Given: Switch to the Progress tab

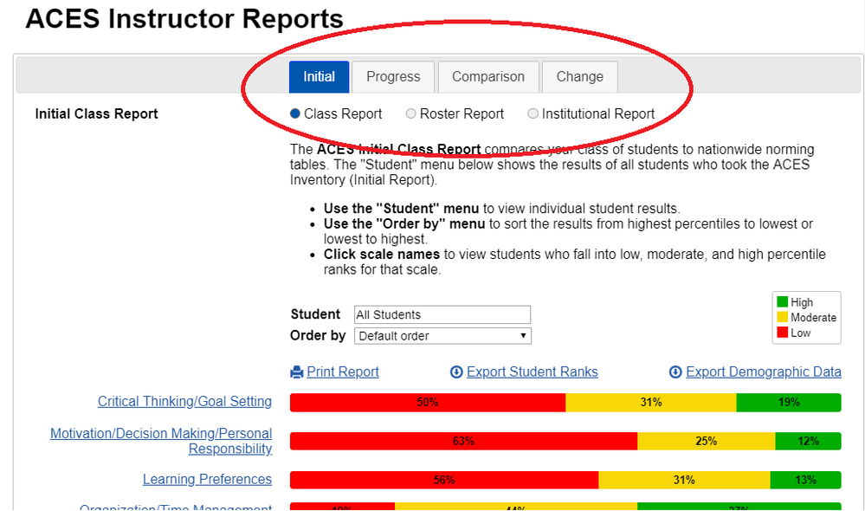Looking at the screenshot, I should coord(393,77).
